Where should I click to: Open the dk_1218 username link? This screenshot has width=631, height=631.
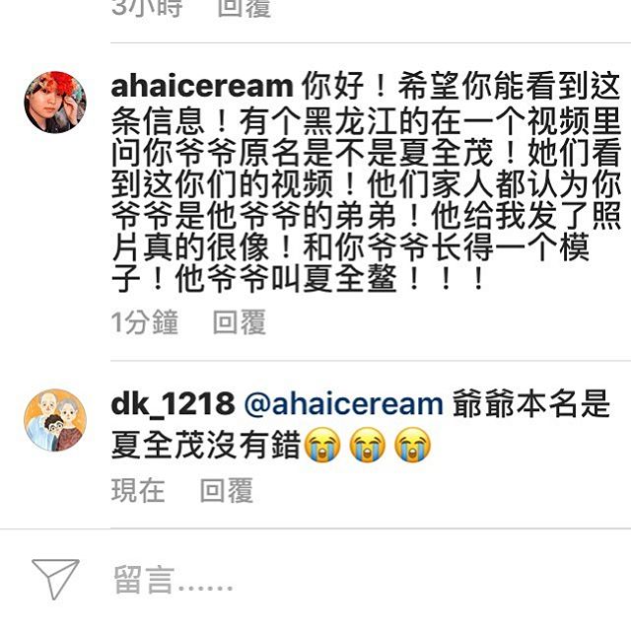coord(174,404)
